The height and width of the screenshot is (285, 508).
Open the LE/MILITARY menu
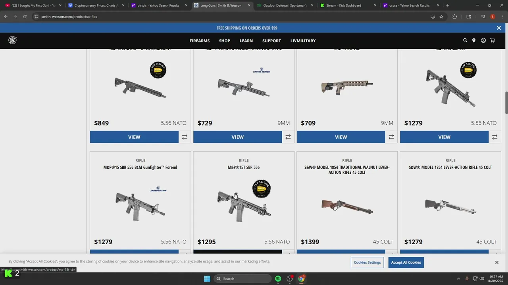click(x=303, y=41)
